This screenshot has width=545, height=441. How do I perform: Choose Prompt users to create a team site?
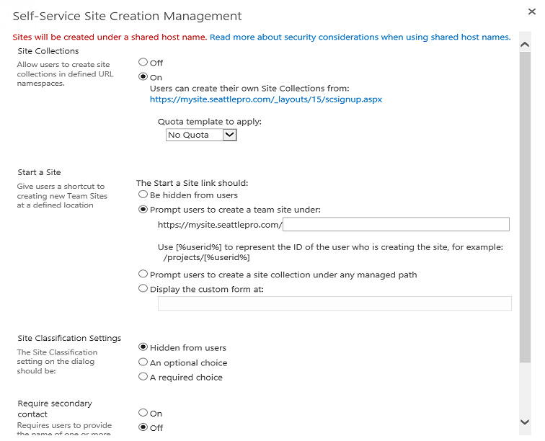coord(143,209)
